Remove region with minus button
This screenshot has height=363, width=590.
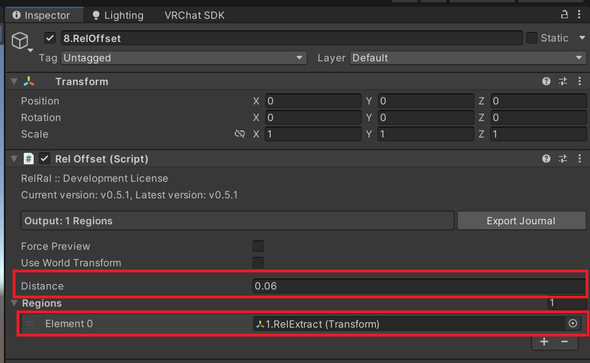point(565,341)
